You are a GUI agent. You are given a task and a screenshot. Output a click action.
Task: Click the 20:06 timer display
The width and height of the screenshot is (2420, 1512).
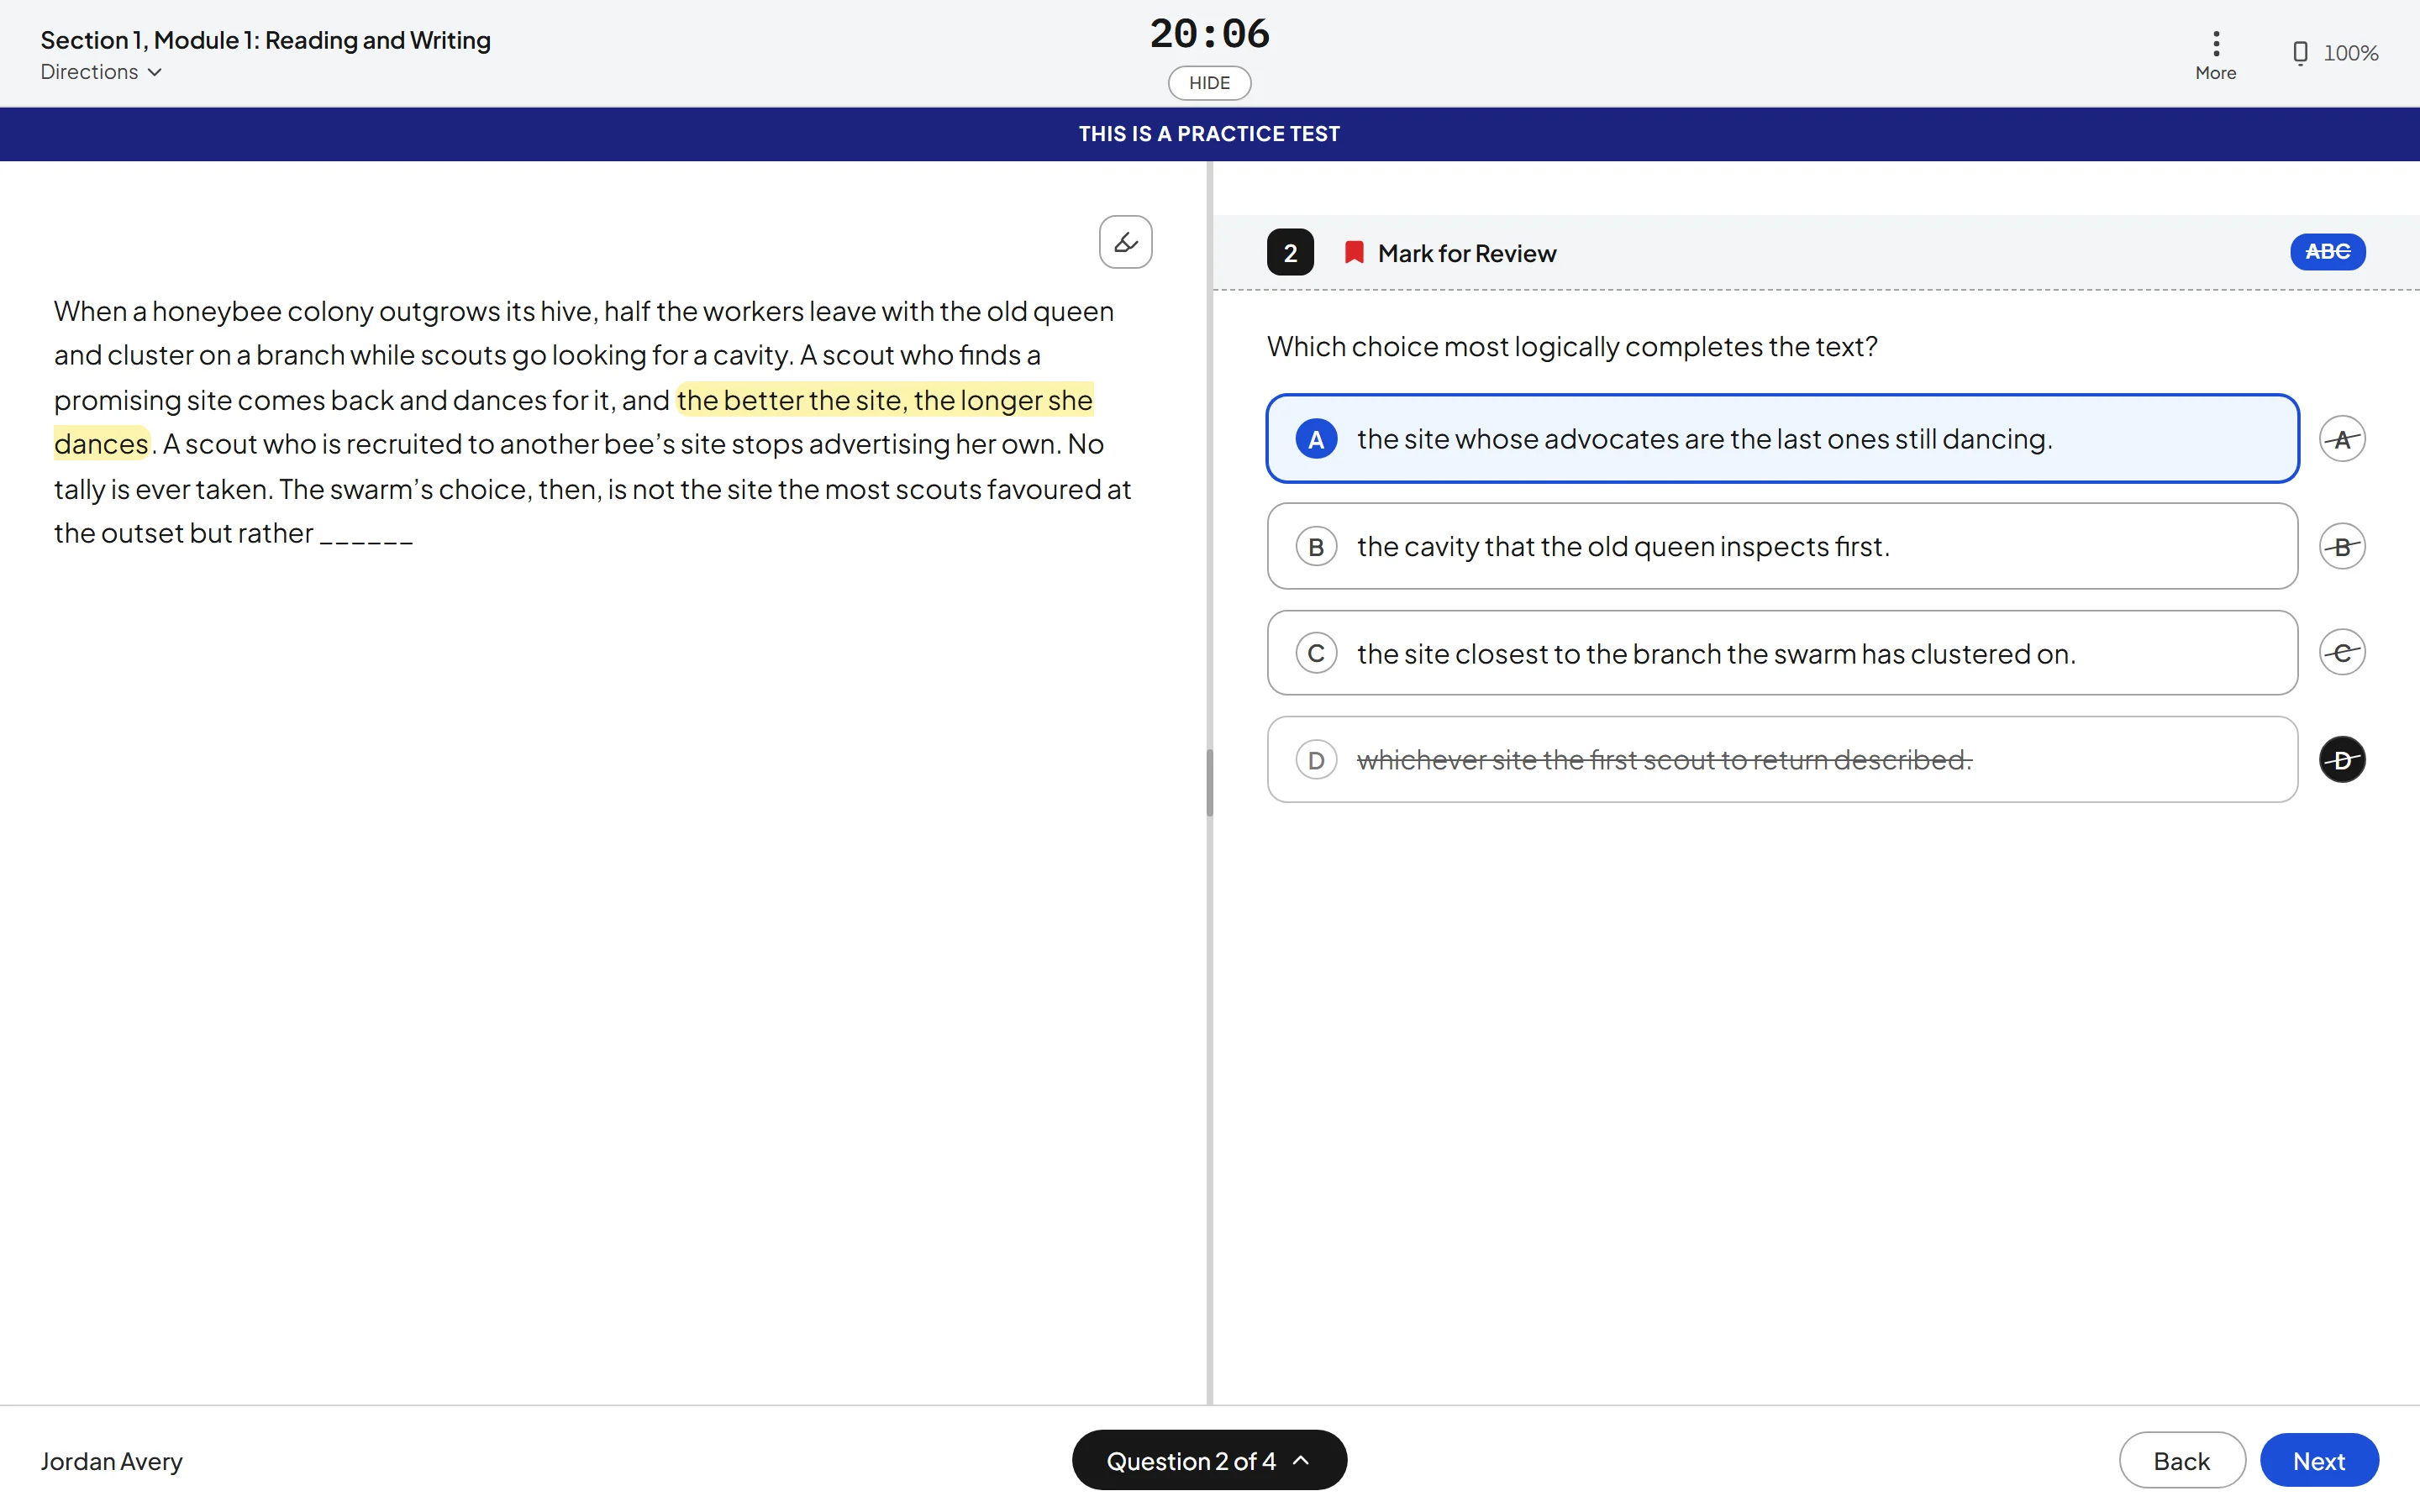tap(1209, 34)
